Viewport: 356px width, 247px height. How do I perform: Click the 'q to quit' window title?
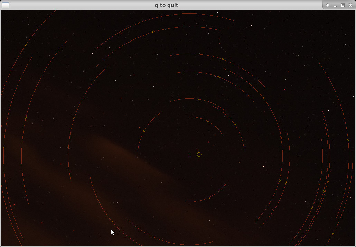166,5
